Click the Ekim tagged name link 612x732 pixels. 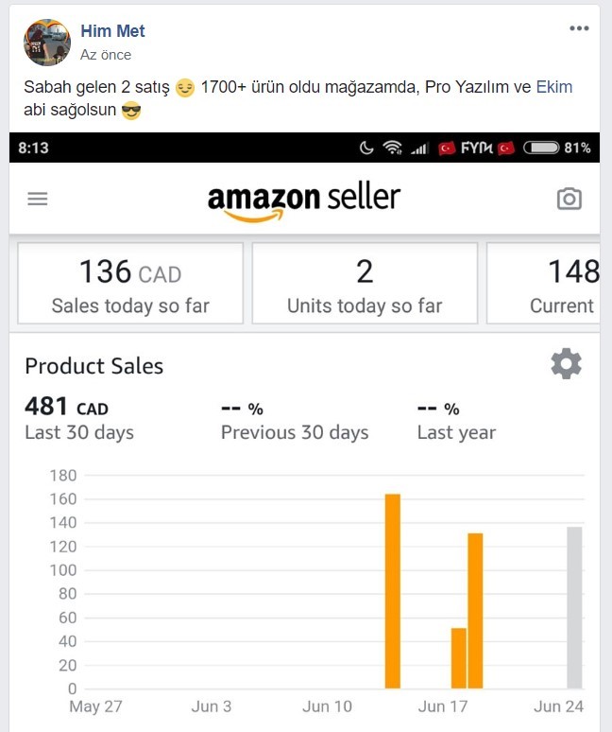[x=554, y=87]
